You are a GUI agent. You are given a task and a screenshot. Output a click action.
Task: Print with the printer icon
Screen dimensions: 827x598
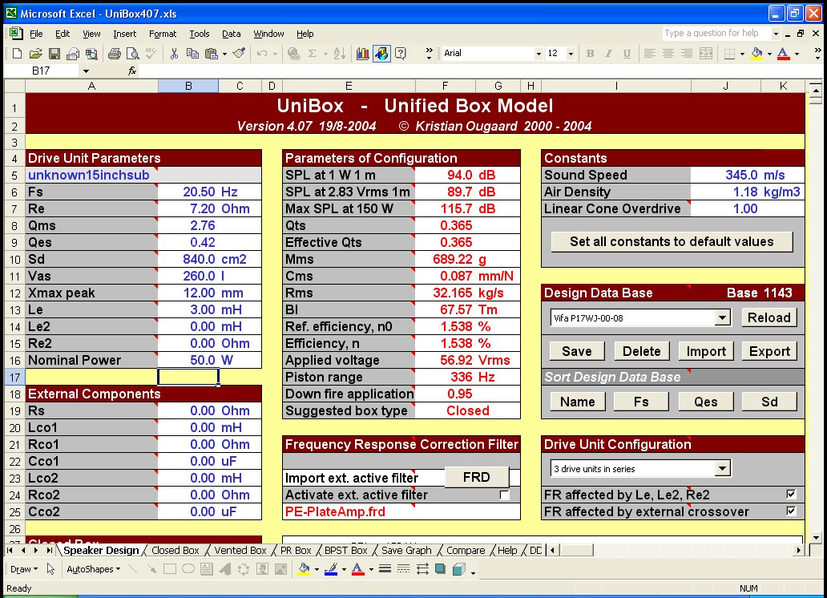[x=115, y=54]
